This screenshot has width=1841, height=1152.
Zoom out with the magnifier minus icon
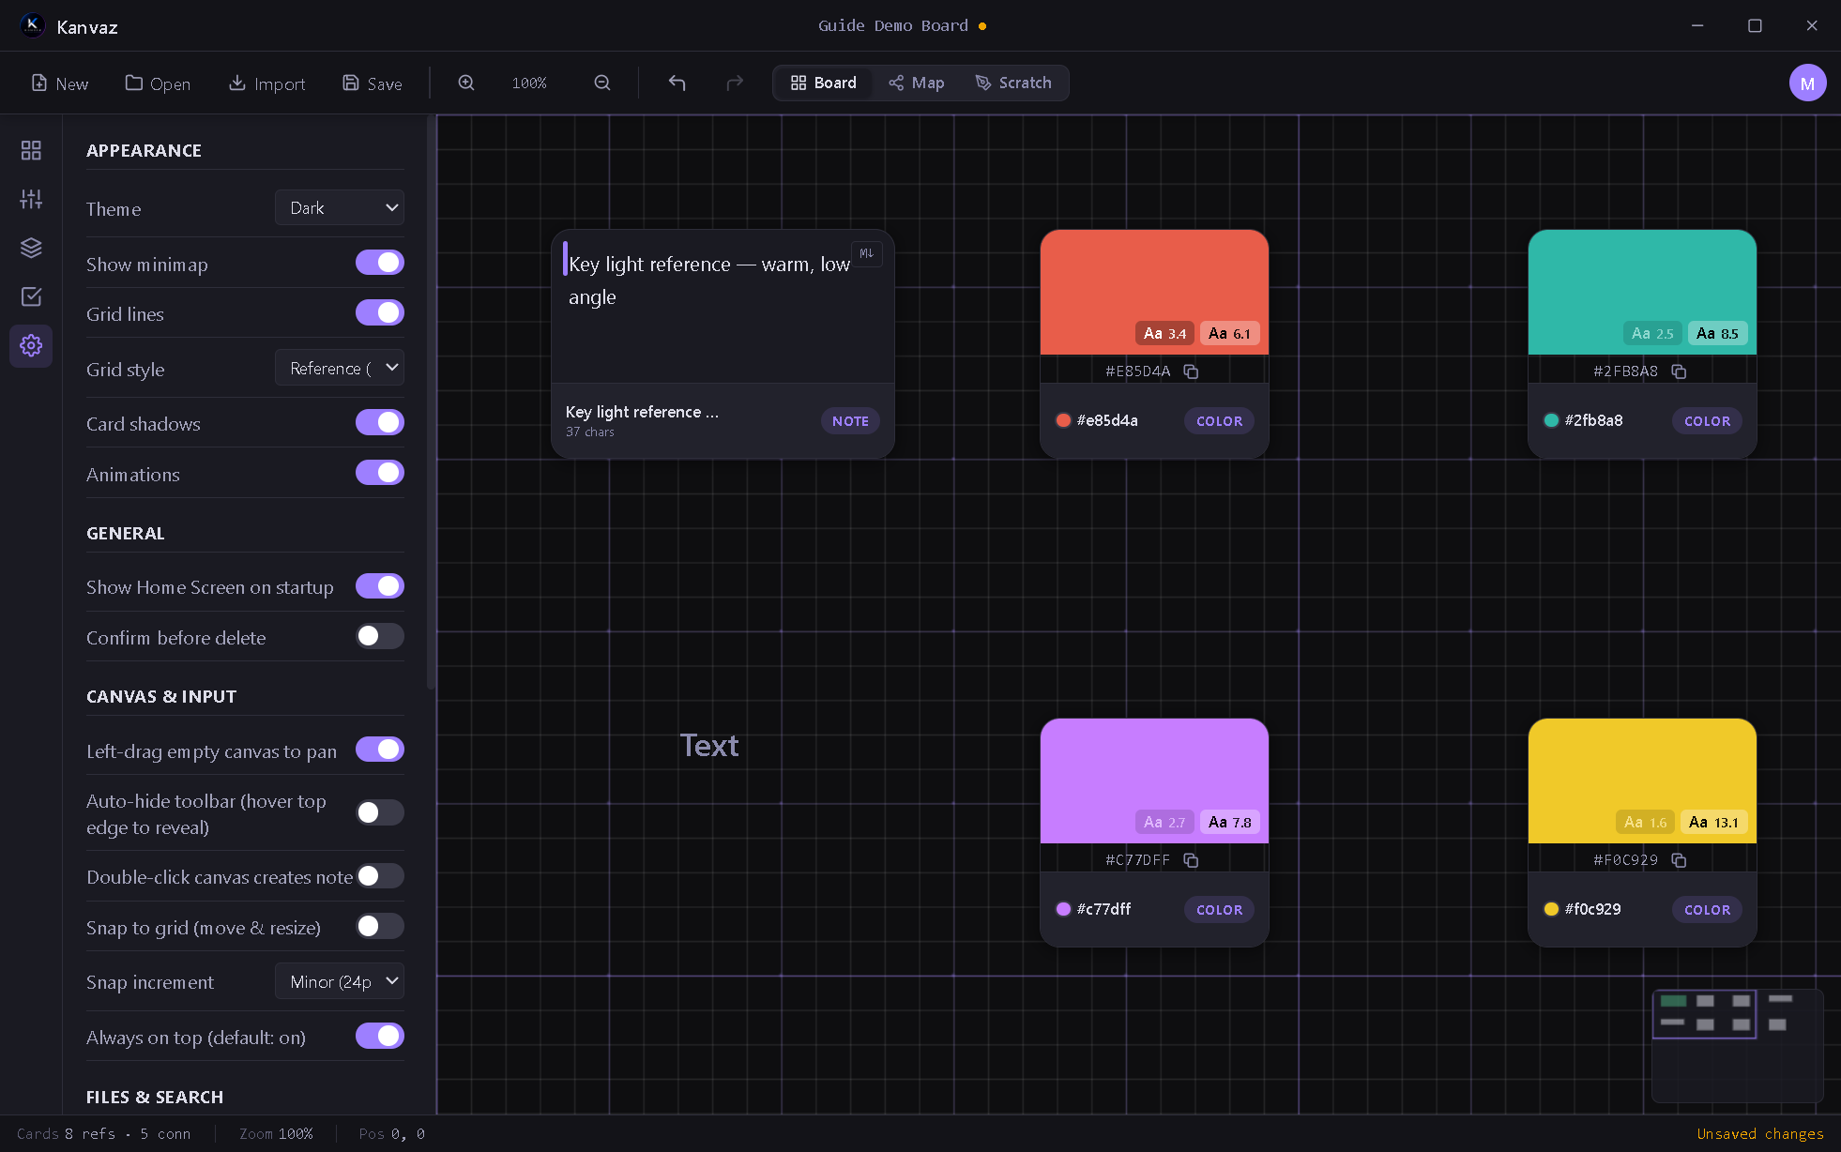click(x=602, y=83)
